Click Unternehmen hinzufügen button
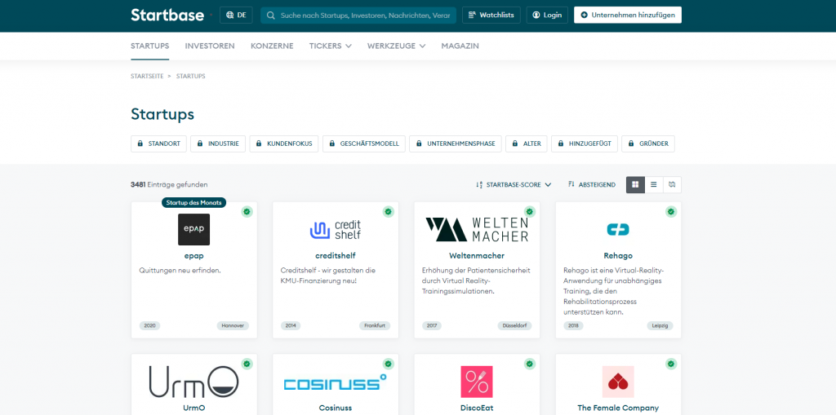Image resolution: width=836 pixels, height=415 pixels. point(628,15)
